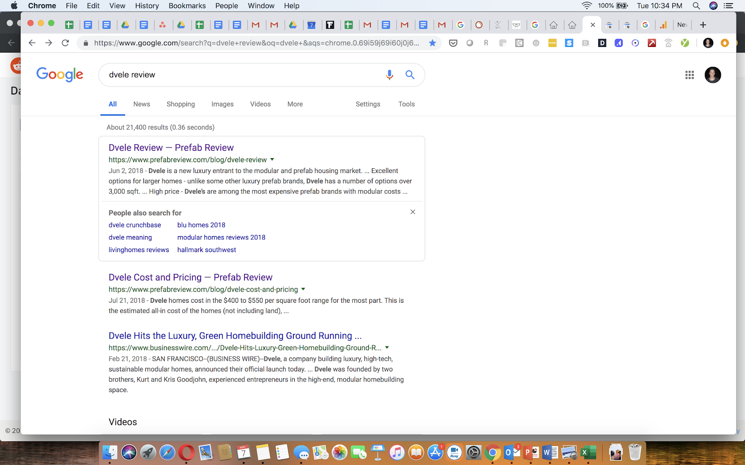
Task: Click the Google logo
Action: (x=60, y=74)
